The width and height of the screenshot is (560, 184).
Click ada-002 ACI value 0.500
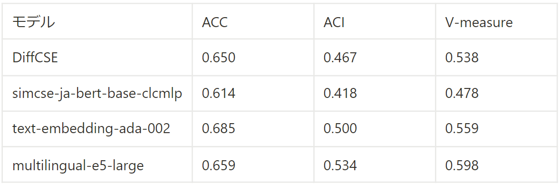[x=340, y=129]
